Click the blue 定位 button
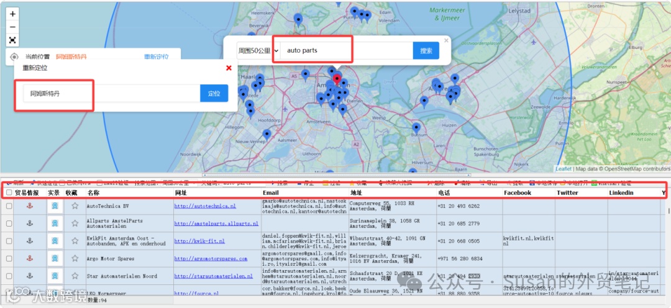The height and width of the screenshot is (308, 671). [x=214, y=93]
